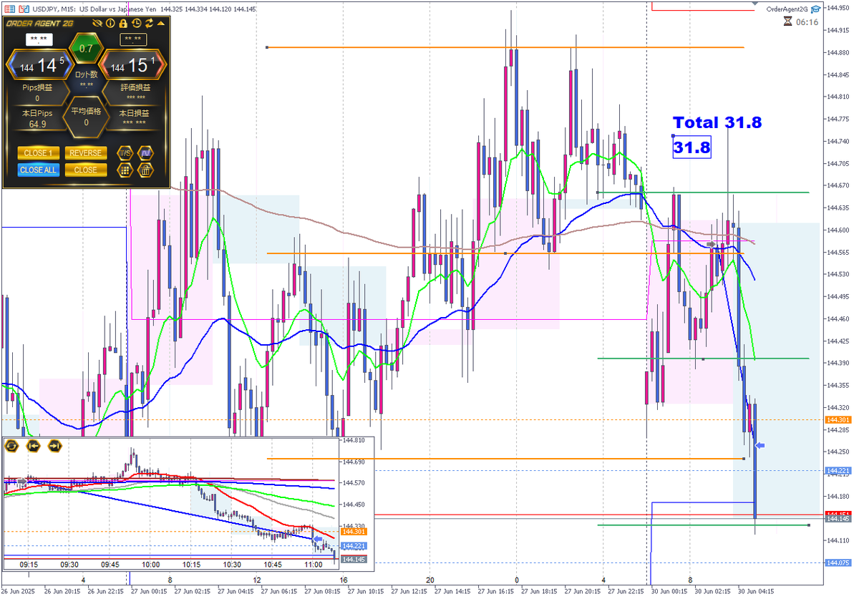The width and height of the screenshot is (859, 599).
Task: Click the mini chart refresh hexagon icon
Action: [x=11, y=446]
